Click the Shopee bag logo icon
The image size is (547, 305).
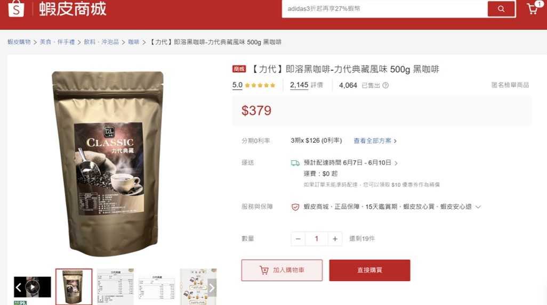tap(16, 9)
